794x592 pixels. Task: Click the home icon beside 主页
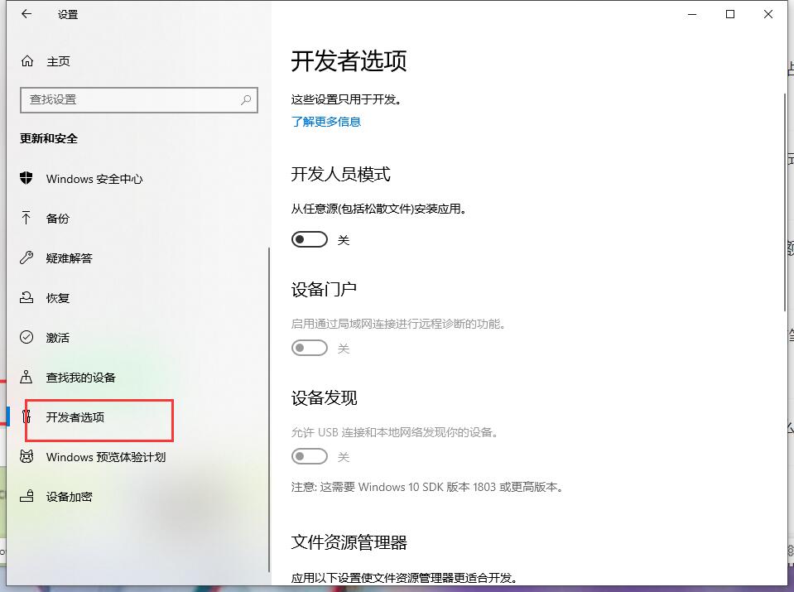coord(26,61)
